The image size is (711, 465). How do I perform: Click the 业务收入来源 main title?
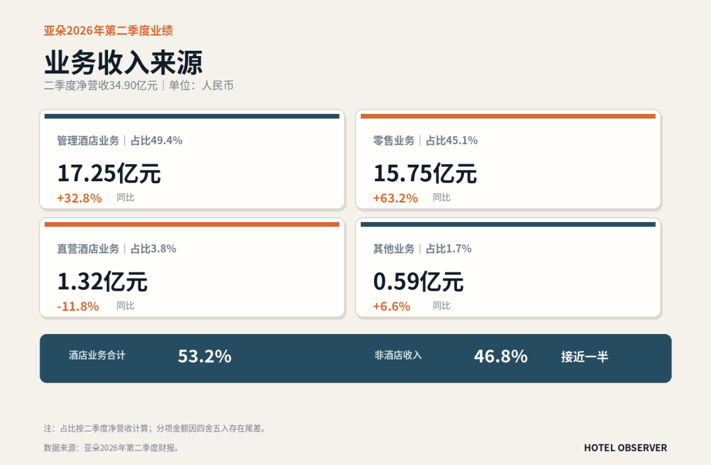tap(123, 63)
